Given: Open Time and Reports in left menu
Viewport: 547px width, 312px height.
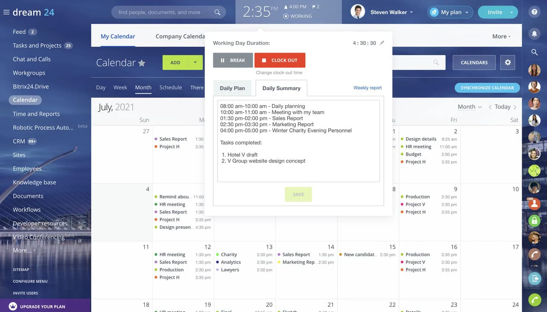Looking at the screenshot, I should click(x=36, y=114).
